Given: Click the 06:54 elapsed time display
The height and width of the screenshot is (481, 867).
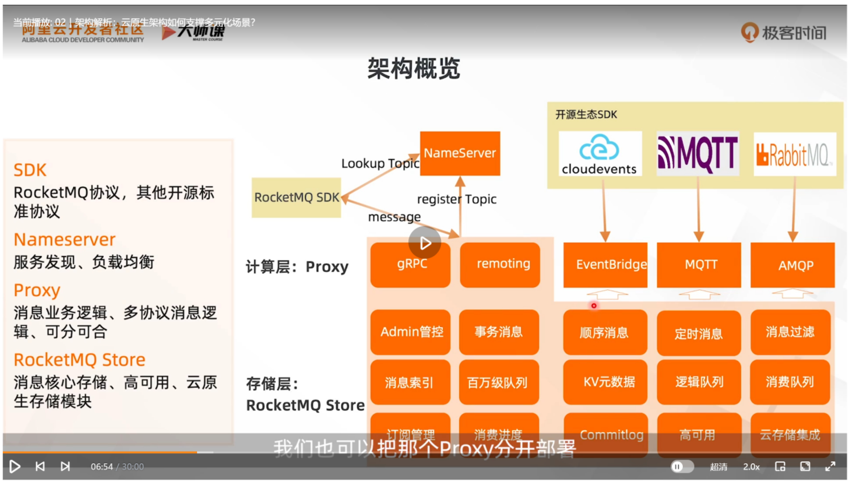Looking at the screenshot, I should tap(102, 467).
